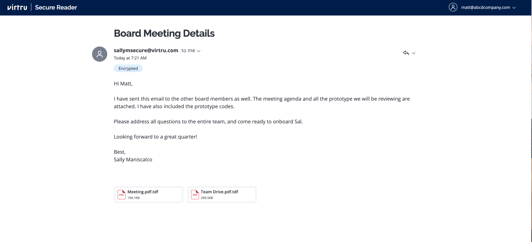Image resolution: width=532 pixels, height=242 pixels.
Task: Click the reply arrow icon
Action: pos(406,53)
